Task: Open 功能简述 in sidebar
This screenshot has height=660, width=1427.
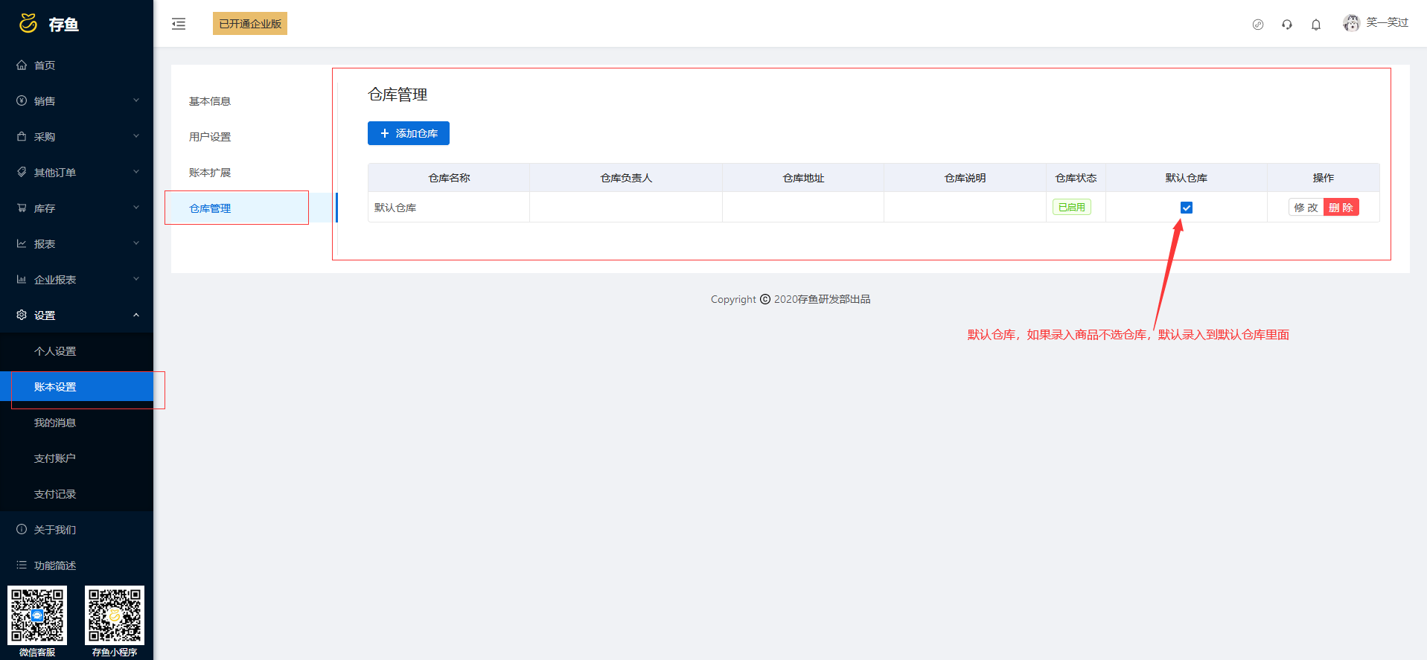Action: [77, 565]
